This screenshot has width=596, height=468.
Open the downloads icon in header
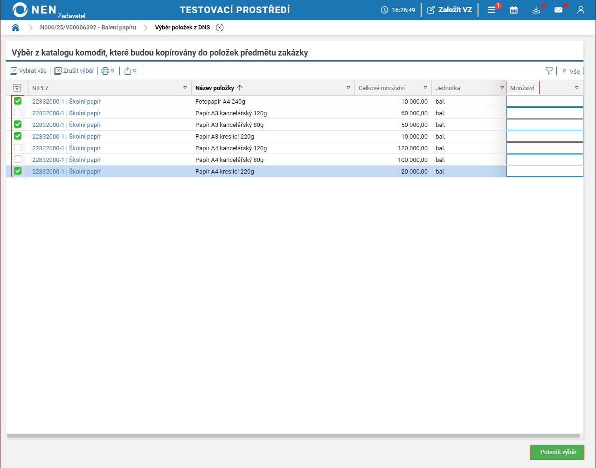click(536, 10)
